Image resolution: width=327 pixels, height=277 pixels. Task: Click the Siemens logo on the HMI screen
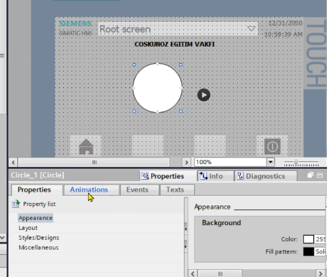point(76,24)
